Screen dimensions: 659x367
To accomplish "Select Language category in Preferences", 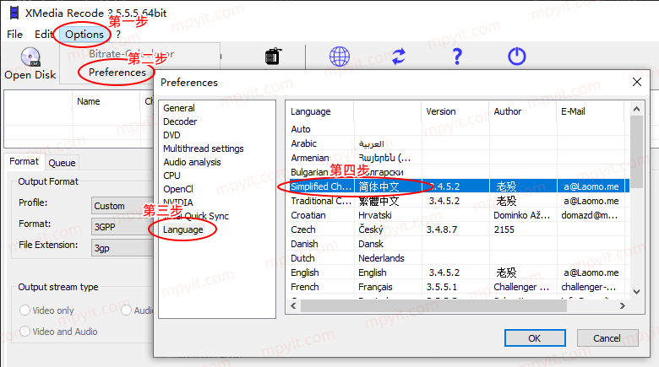I will pyautogui.click(x=182, y=229).
